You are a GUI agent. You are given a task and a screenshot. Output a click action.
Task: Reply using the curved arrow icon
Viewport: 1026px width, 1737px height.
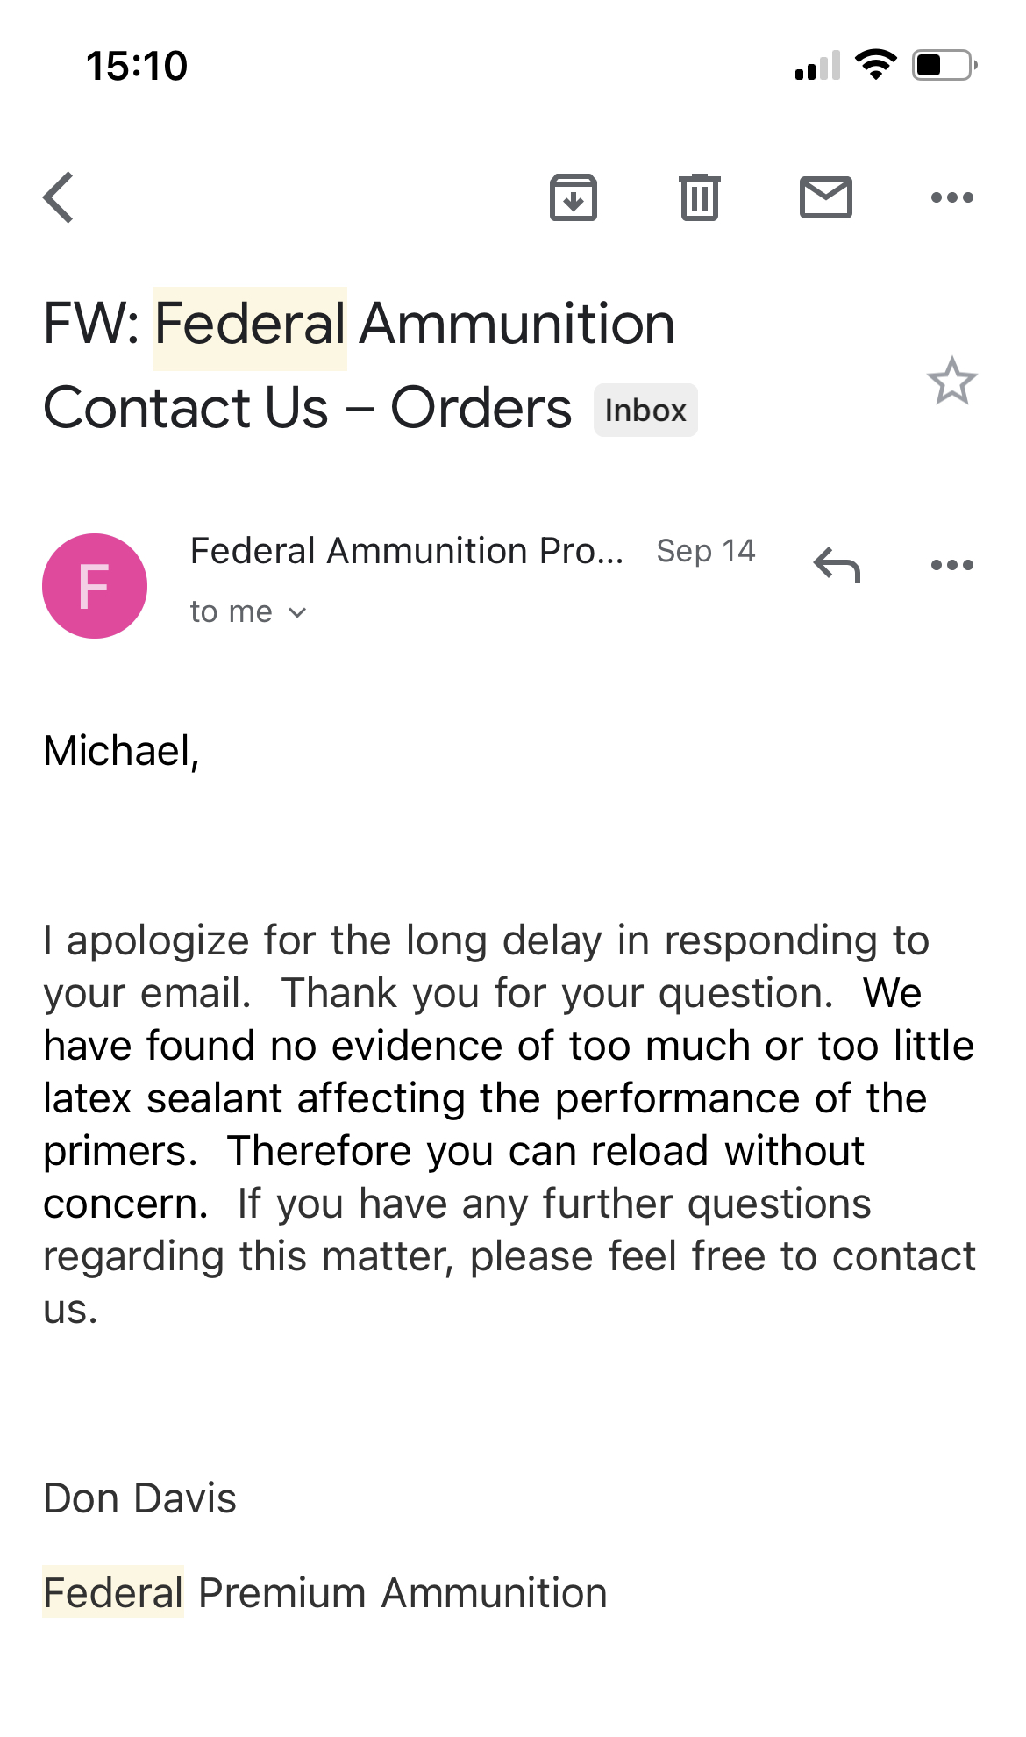pos(837,565)
